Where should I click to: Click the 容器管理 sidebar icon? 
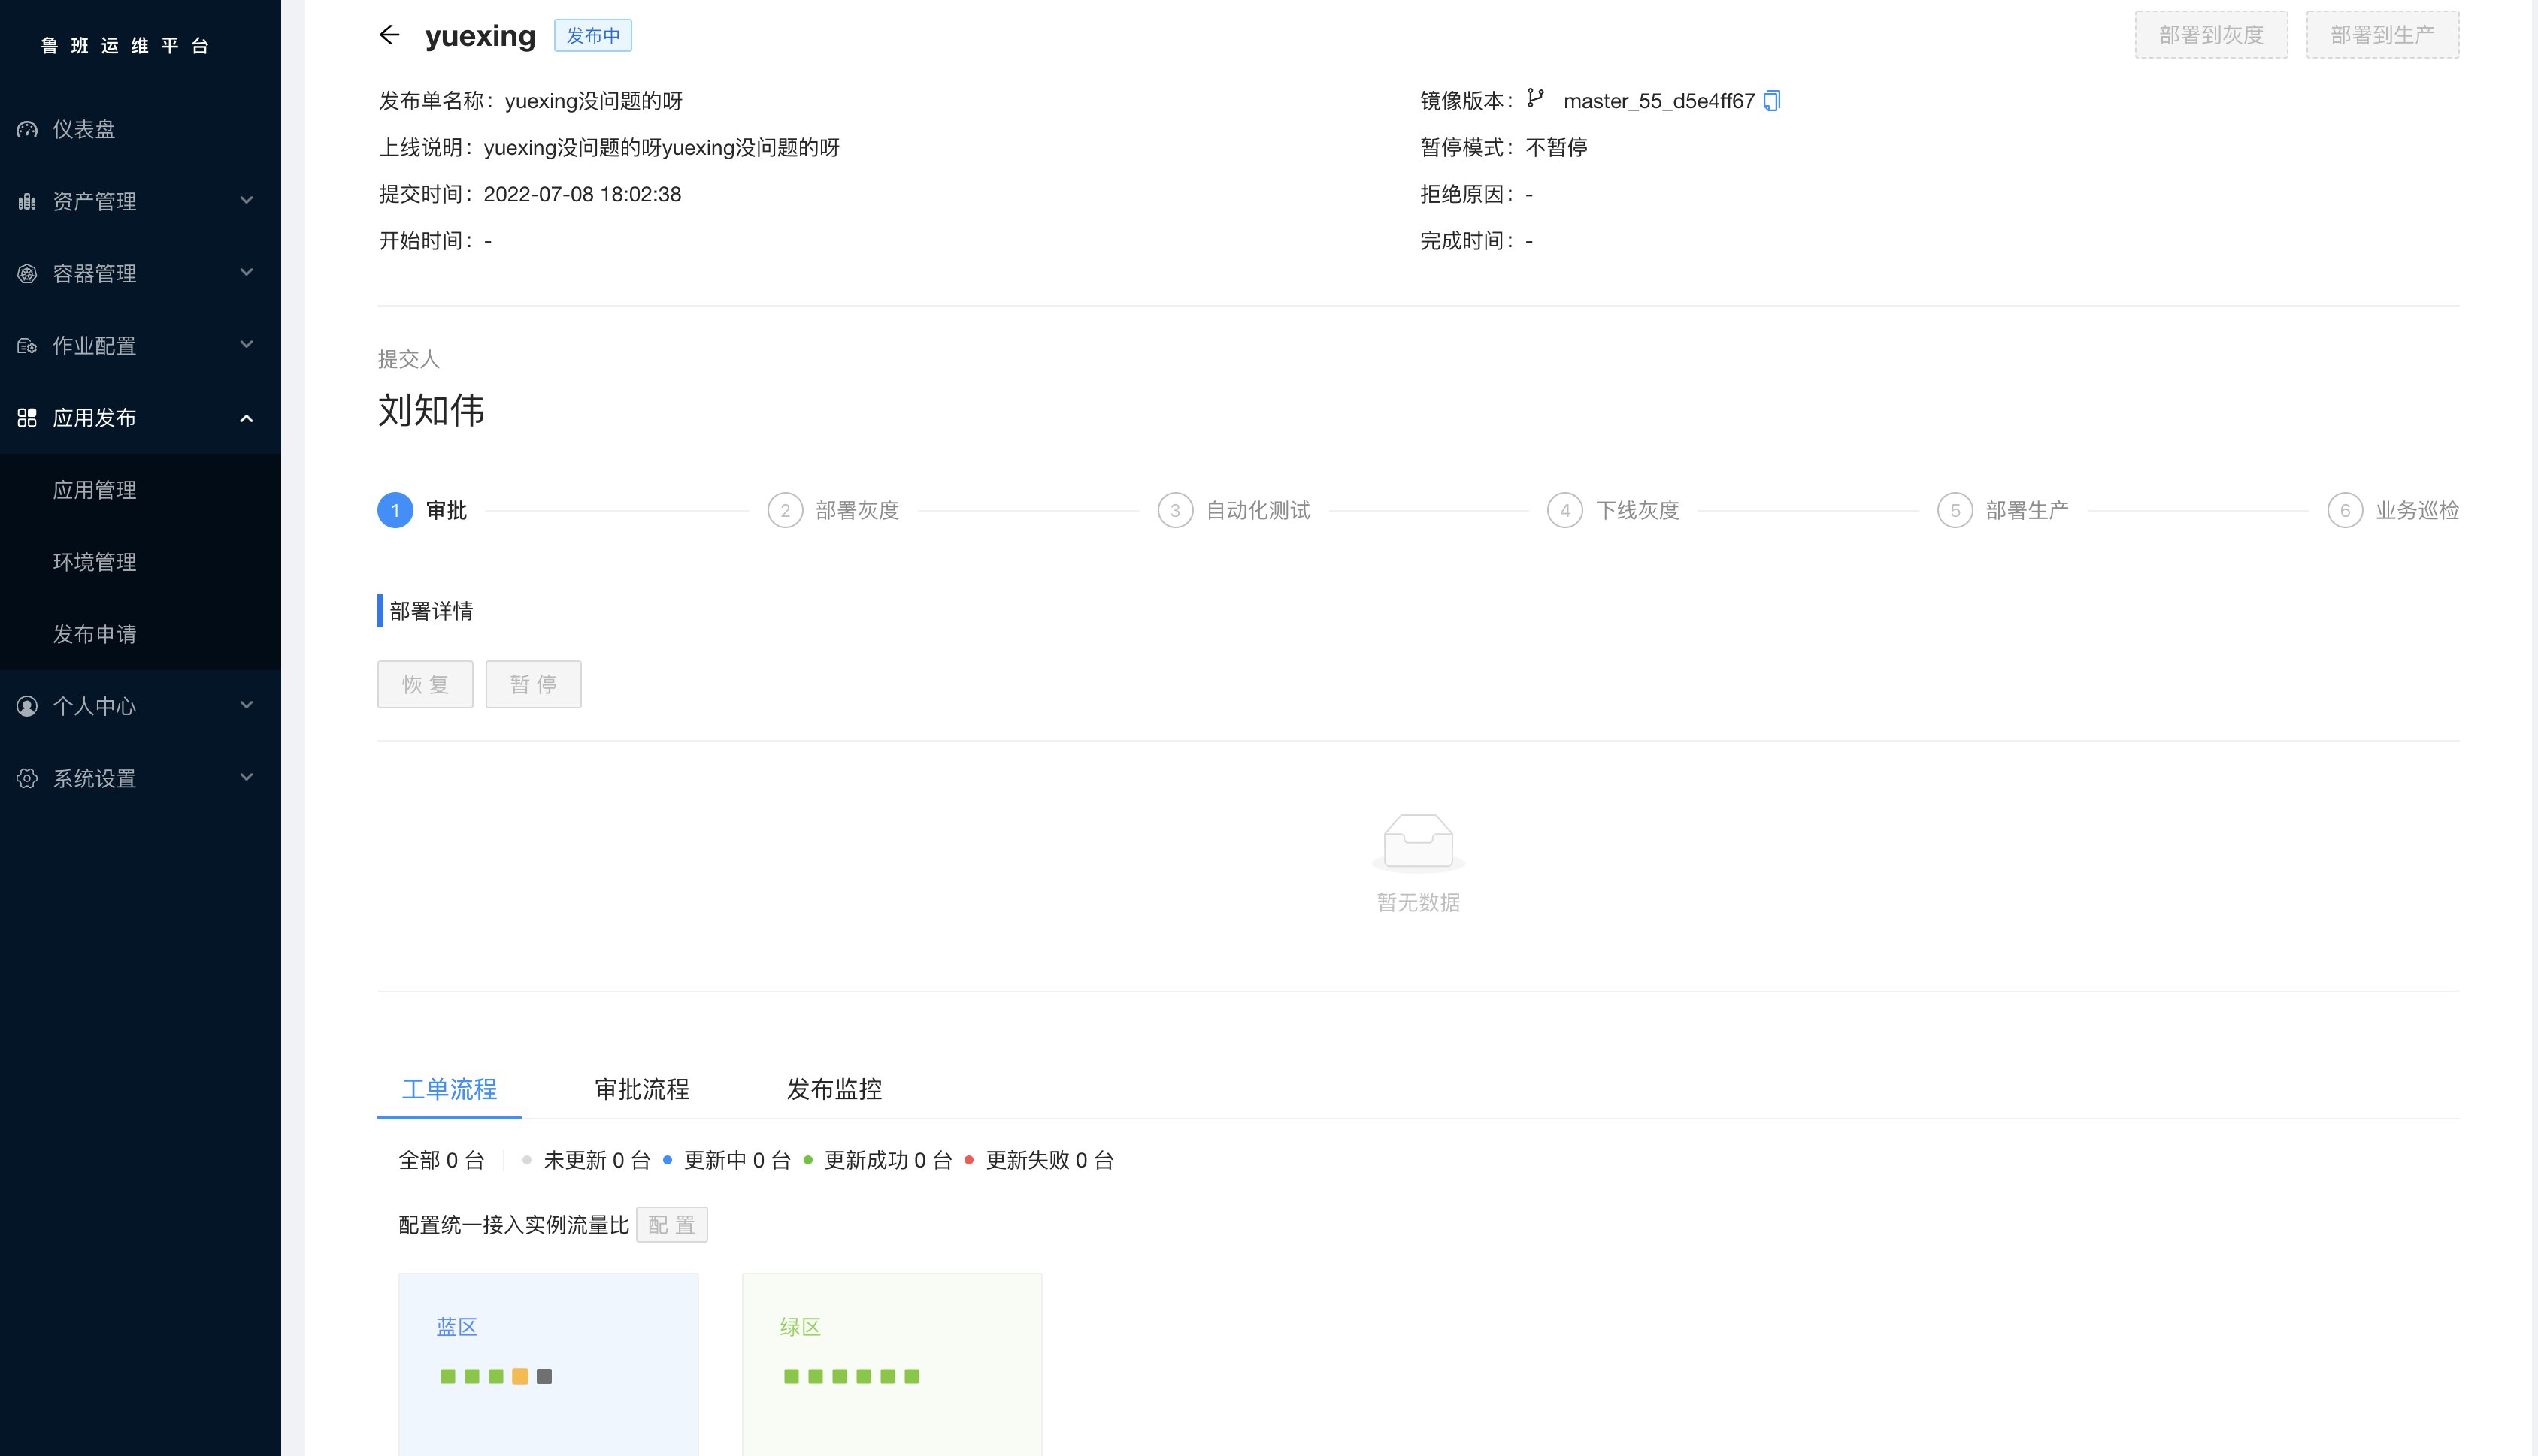(27, 274)
